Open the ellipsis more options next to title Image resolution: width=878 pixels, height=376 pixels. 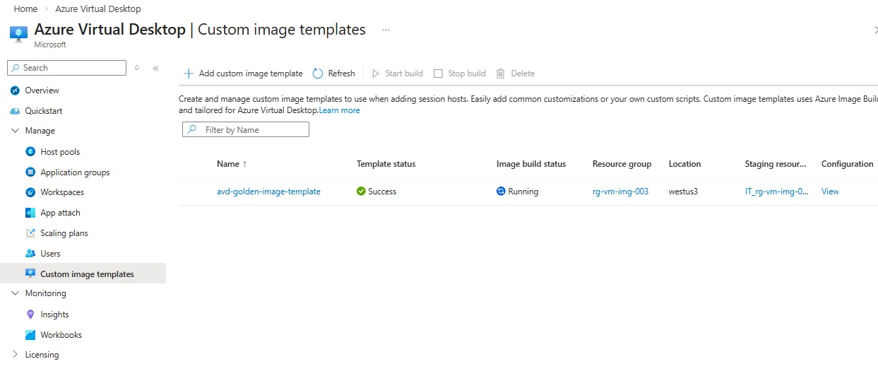point(386,30)
